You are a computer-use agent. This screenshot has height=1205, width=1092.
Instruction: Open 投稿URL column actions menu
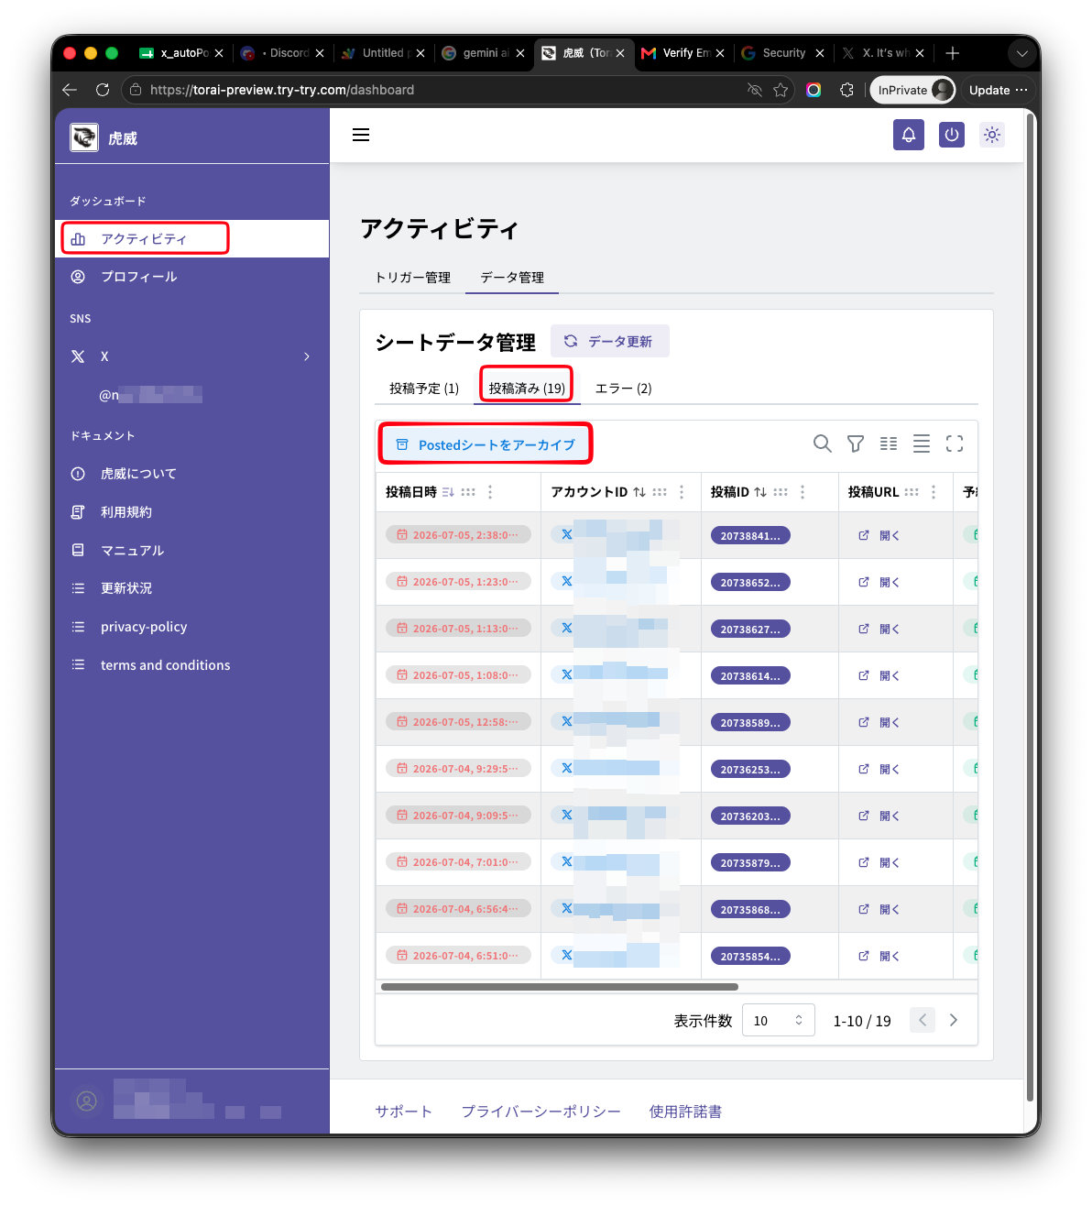(934, 492)
